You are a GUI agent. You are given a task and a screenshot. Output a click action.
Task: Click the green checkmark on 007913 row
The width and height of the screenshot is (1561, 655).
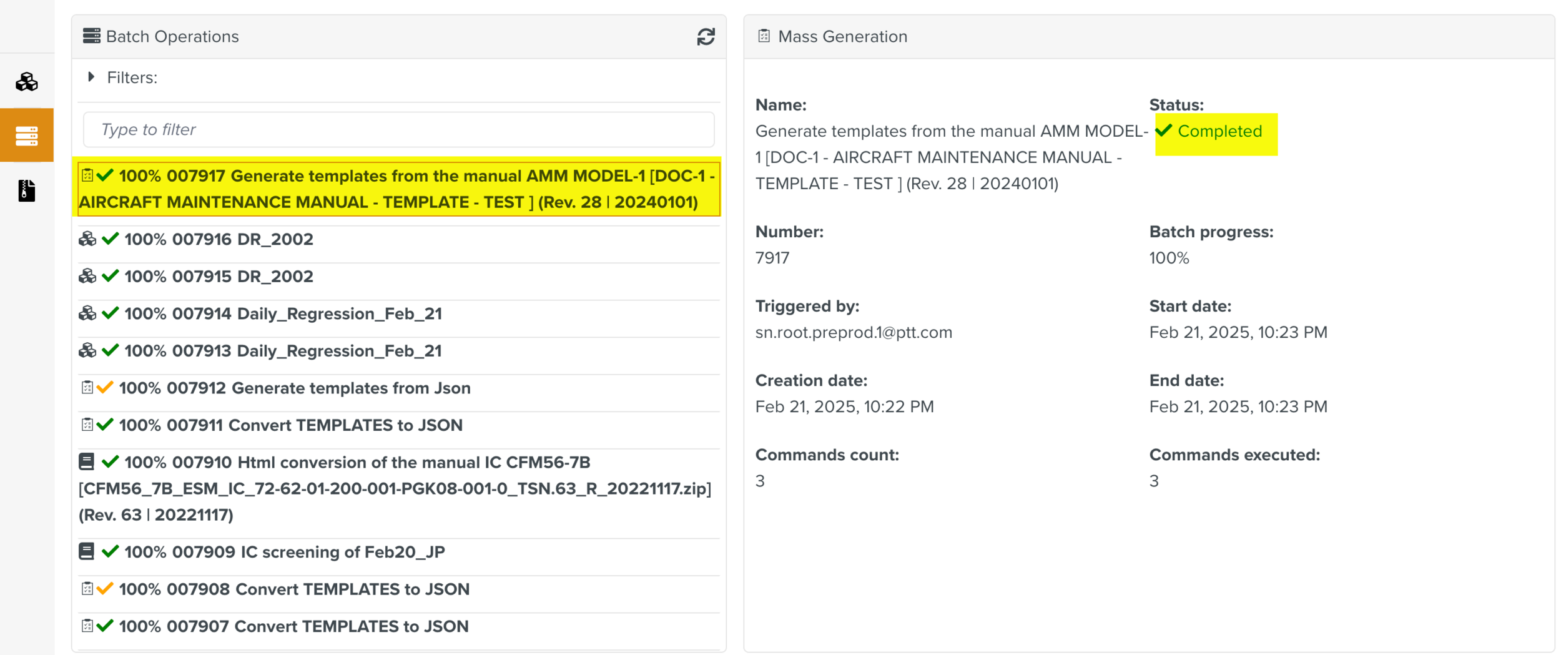pos(111,351)
